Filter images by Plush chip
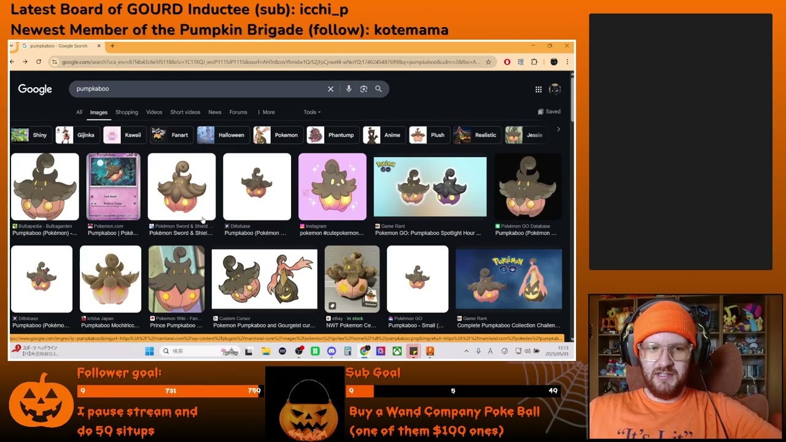 [429, 135]
